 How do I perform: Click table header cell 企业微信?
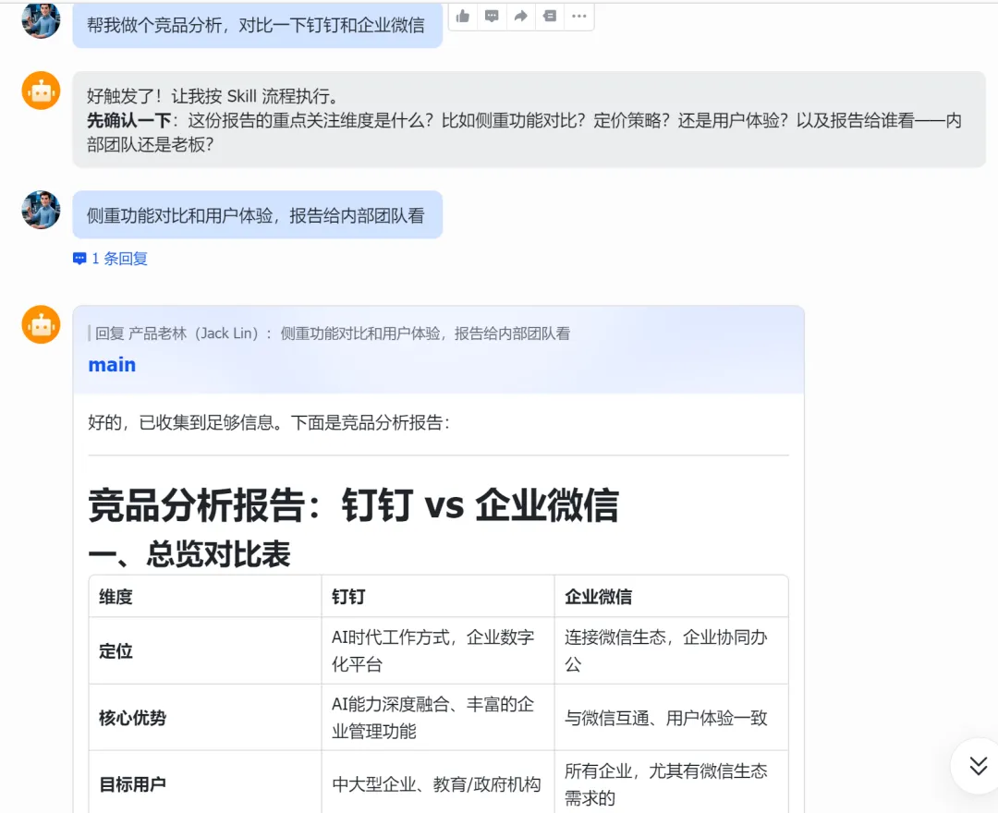tap(672, 596)
